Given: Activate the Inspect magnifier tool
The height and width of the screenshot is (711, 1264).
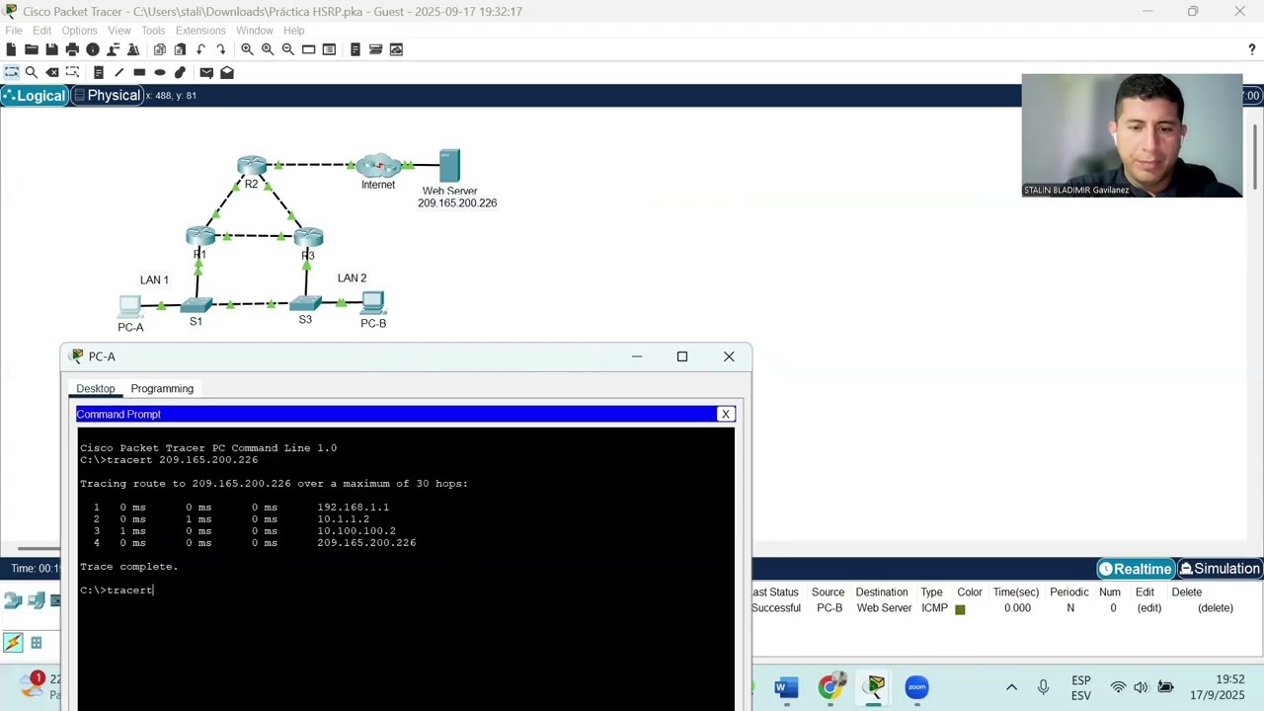Looking at the screenshot, I should [x=32, y=72].
